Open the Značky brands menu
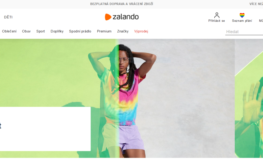The width and height of the screenshot is (263, 164). 123,31
